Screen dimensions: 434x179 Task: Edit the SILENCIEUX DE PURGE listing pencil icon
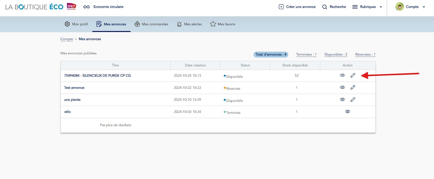(x=353, y=75)
